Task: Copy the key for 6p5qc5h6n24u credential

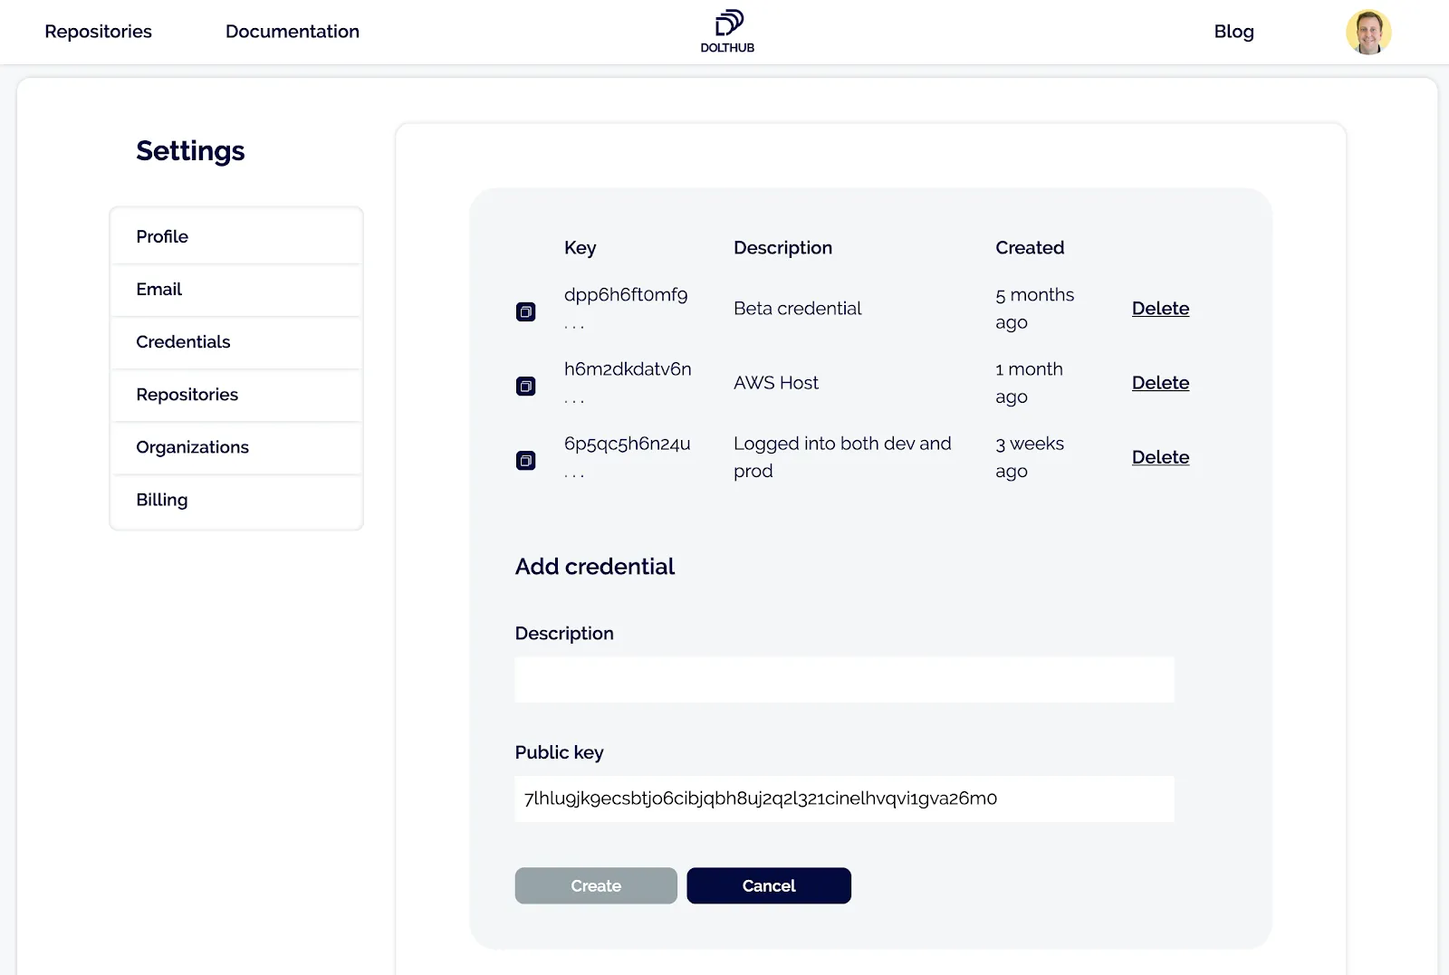Action: click(x=525, y=460)
